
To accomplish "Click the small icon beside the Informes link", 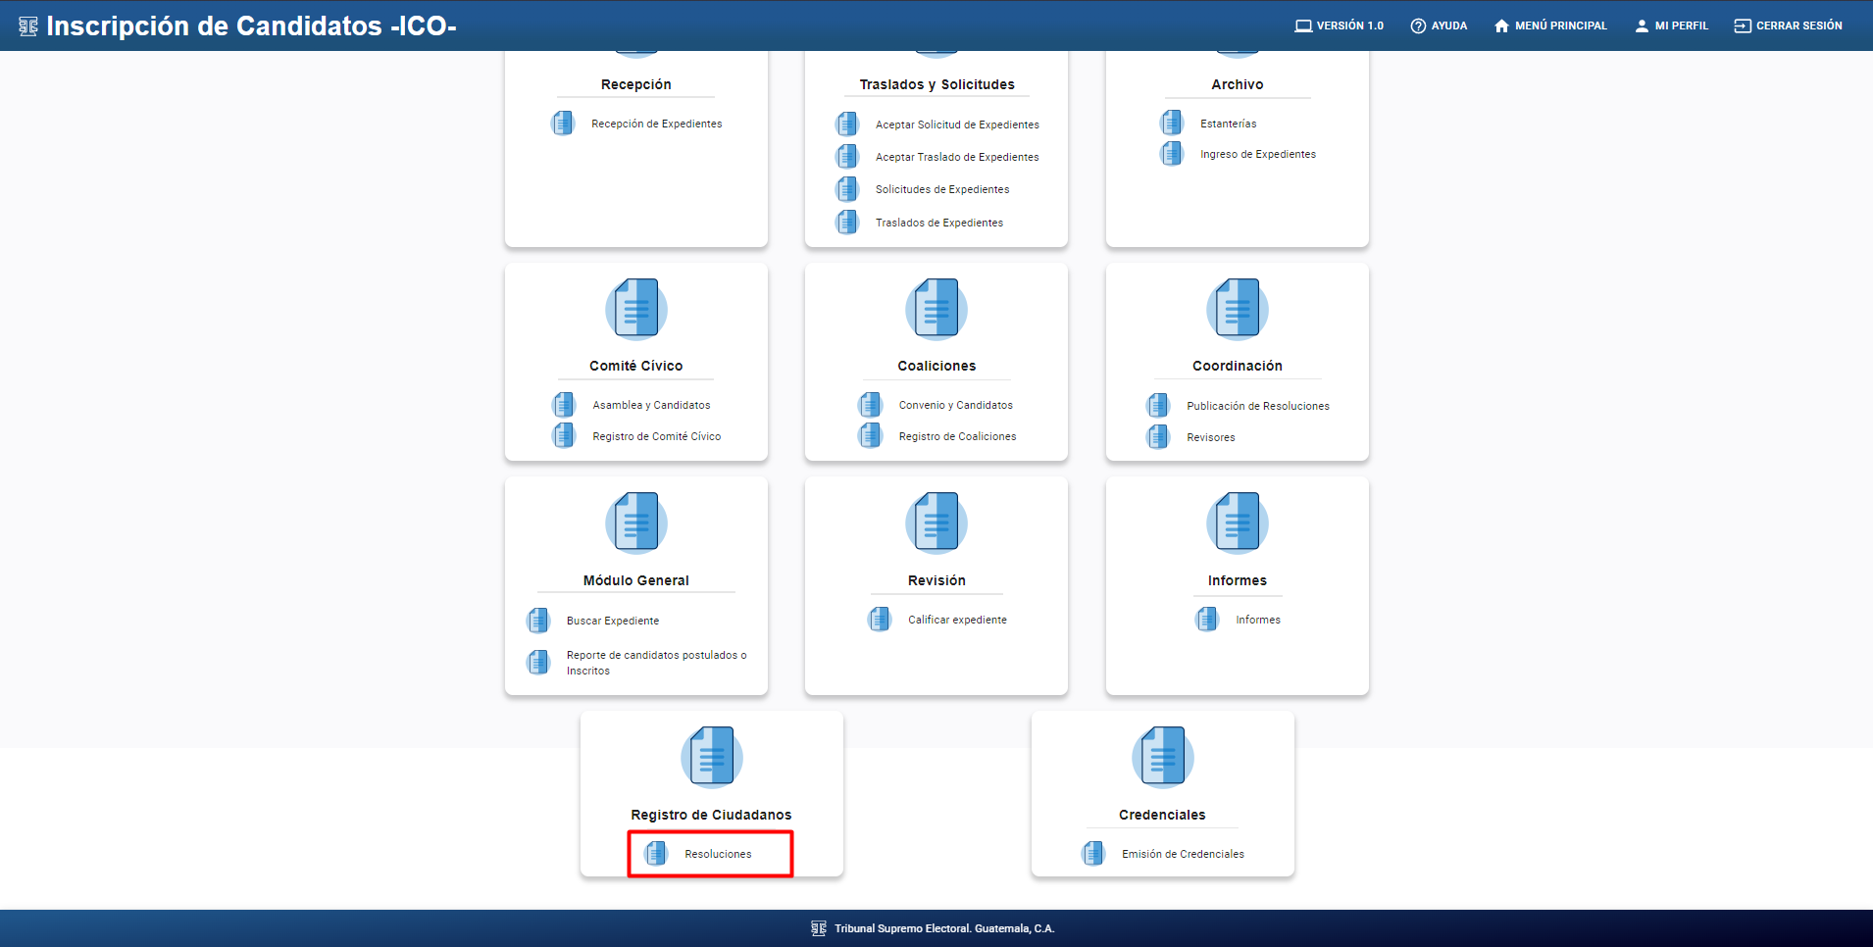I will pos(1207,620).
